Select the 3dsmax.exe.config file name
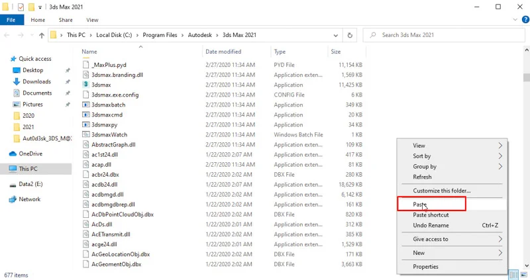 (115, 95)
